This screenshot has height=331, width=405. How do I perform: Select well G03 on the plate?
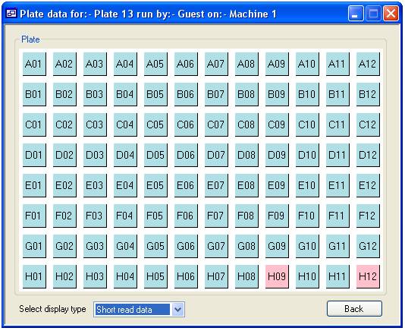pos(95,246)
